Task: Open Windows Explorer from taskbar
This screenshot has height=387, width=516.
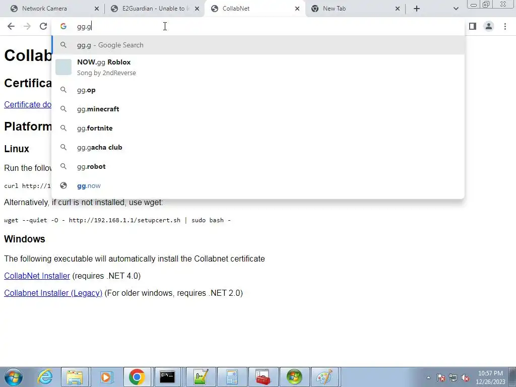Action: pyautogui.click(x=75, y=377)
